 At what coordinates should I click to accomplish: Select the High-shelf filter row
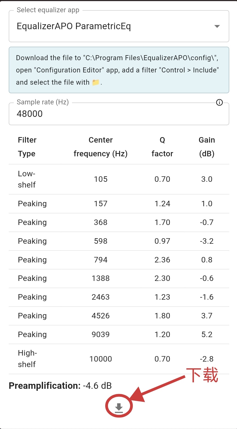point(27,359)
